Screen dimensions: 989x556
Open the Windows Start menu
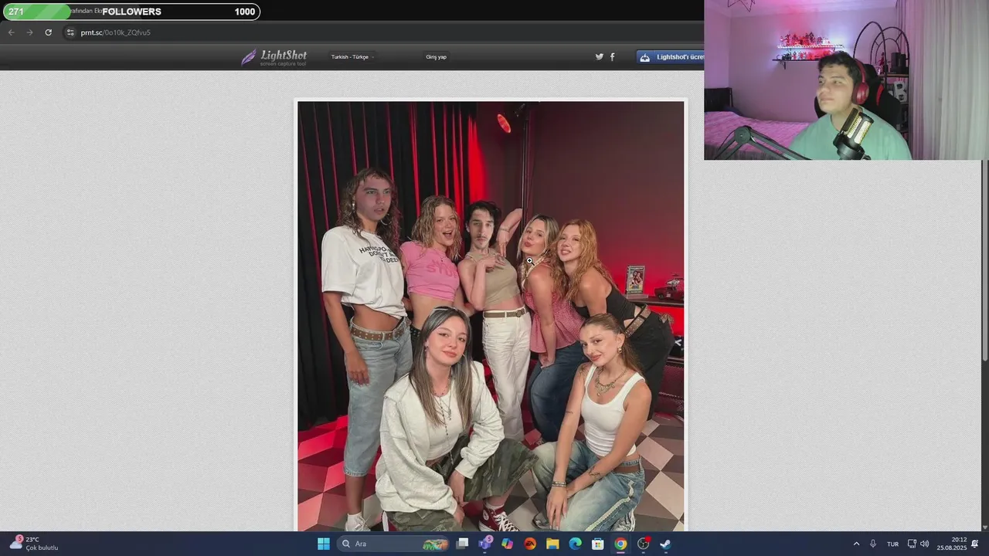point(324,544)
